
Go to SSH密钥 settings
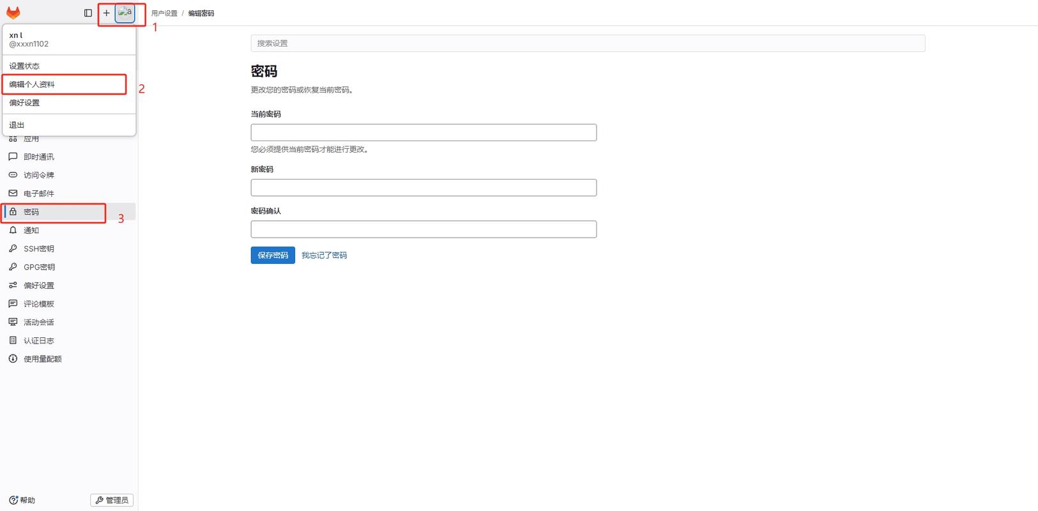(38, 249)
